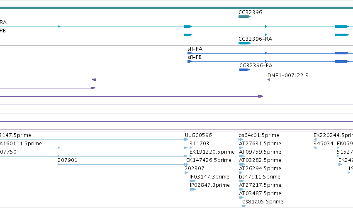Click the IP02847.3prime feature glyph
The image size is (353, 208).
pos(193,189)
